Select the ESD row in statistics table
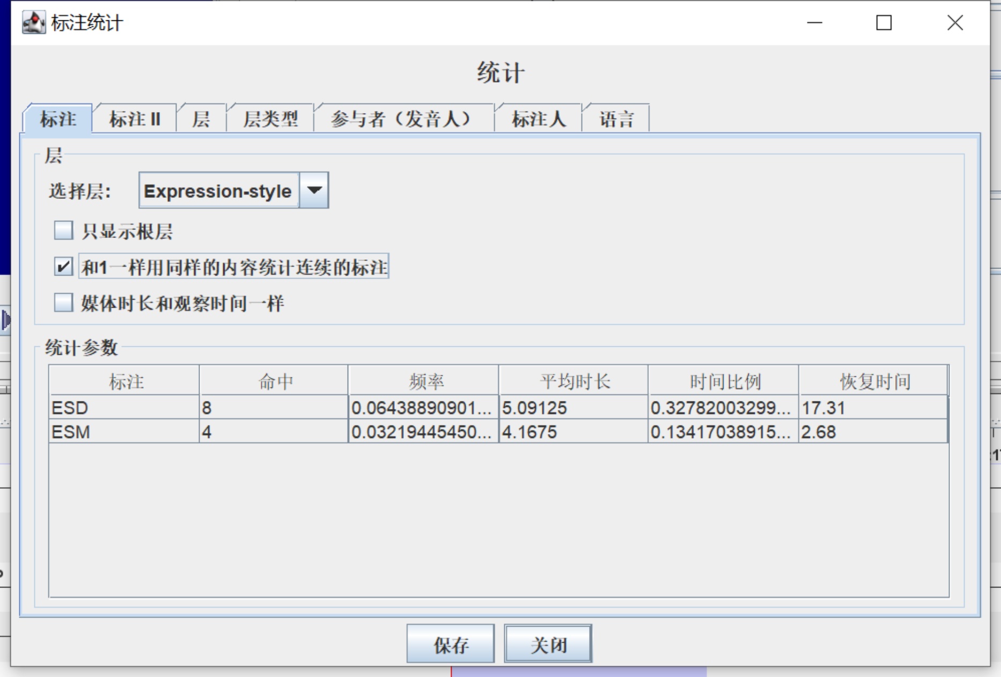 pyautogui.click(x=123, y=408)
